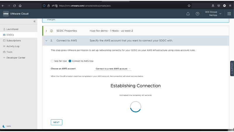234x132 pixels.
Task: Go to Activity Log in sidebar
Action: (x=13, y=46)
